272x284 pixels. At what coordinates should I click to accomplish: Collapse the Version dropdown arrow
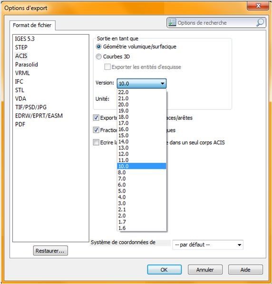pyautogui.click(x=163, y=84)
